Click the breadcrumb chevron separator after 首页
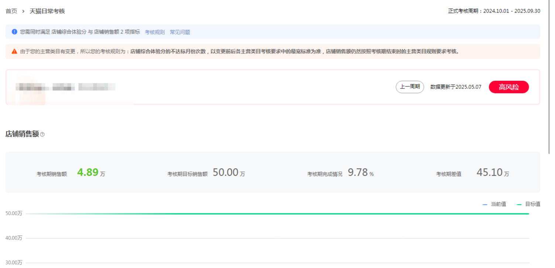Image resolution: width=555 pixels, height=268 pixels. click(23, 11)
